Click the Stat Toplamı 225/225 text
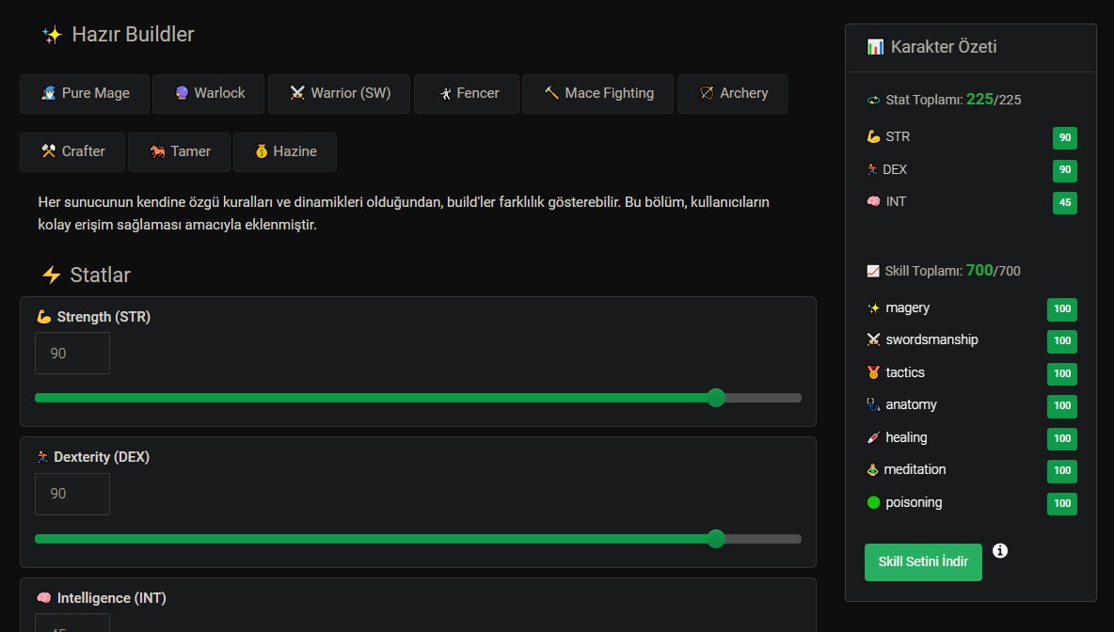The image size is (1114, 632). 953,100
